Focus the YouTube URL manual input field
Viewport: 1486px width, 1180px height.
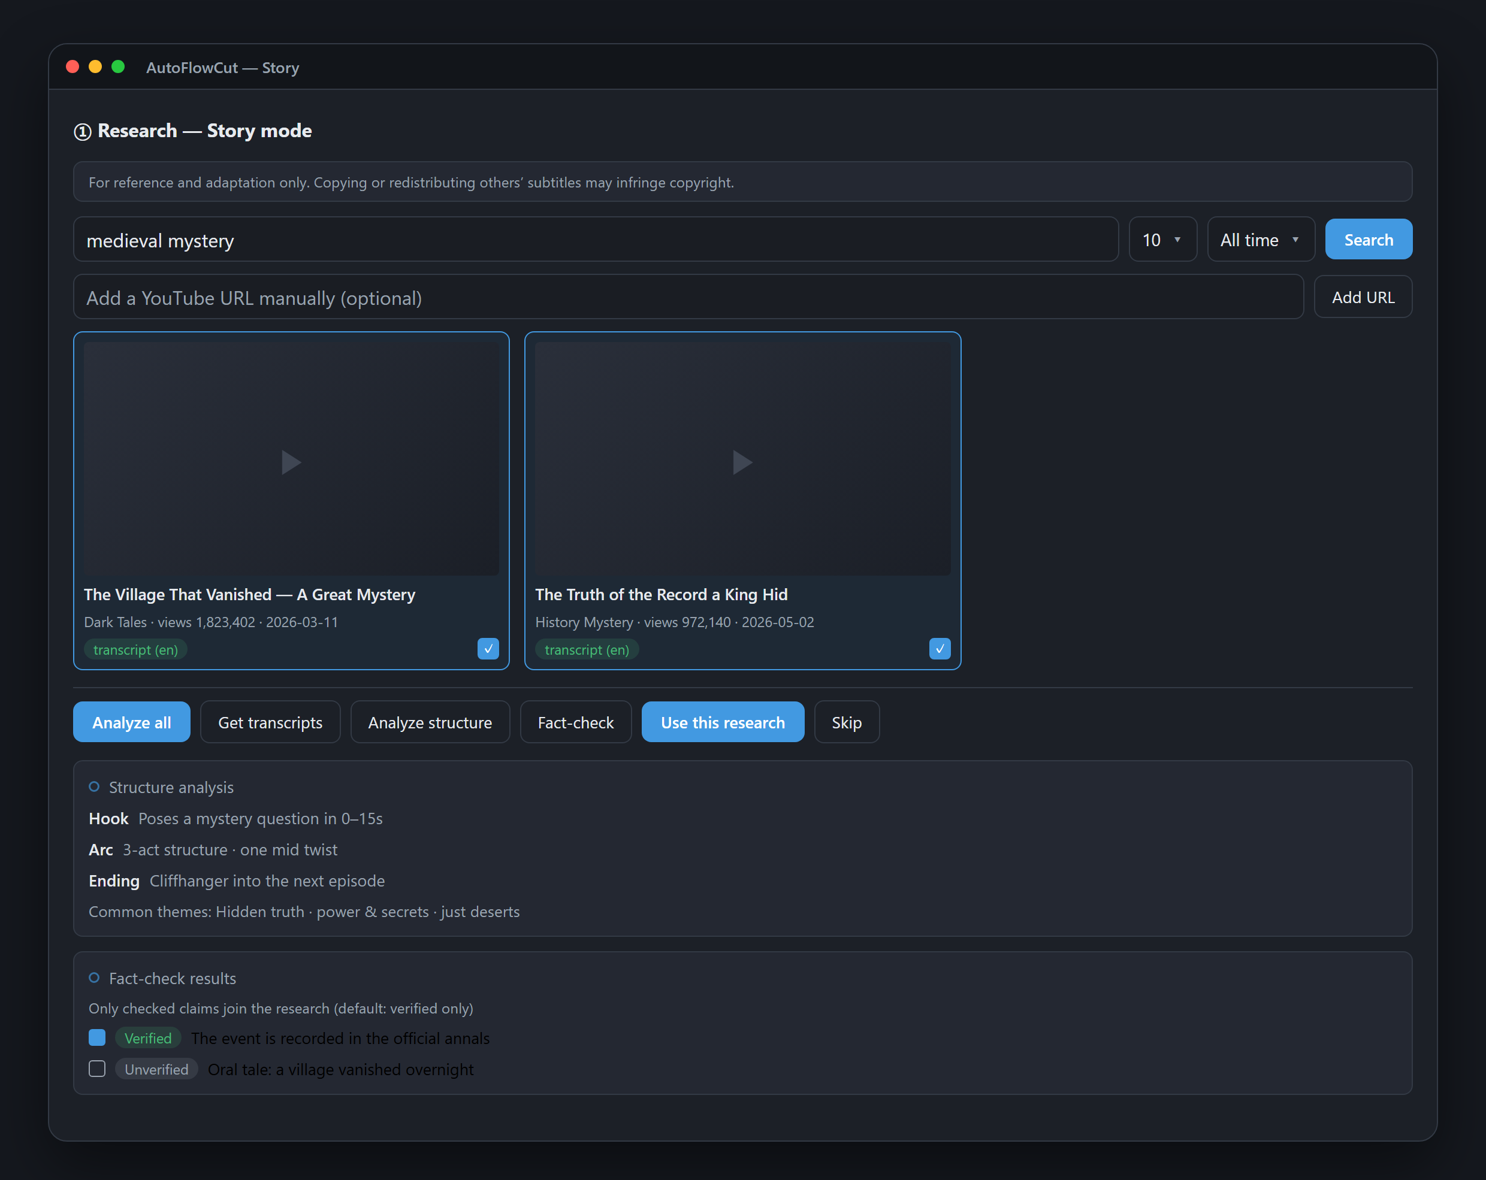[x=688, y=297]
